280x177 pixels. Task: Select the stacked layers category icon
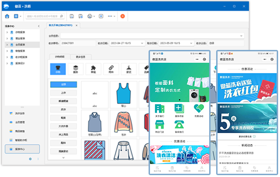pos(75,69)
